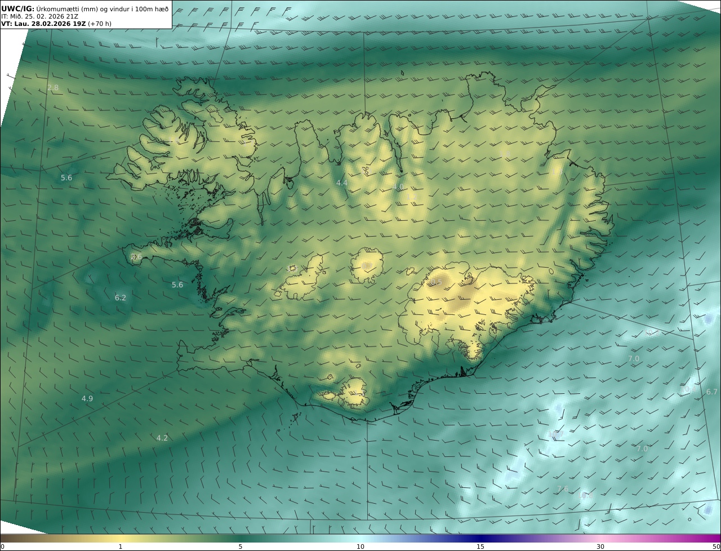Click the 6.2 value on the map
The image size is (721, 551).
pos(121,297)
